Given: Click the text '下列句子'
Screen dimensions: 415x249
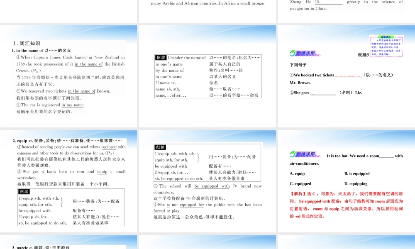Looking at the screenshot, I should [x=298, y=65].
